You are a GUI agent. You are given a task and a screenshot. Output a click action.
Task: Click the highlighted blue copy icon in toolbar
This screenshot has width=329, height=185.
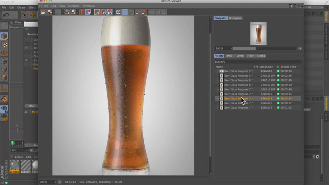tap(88, 12)
